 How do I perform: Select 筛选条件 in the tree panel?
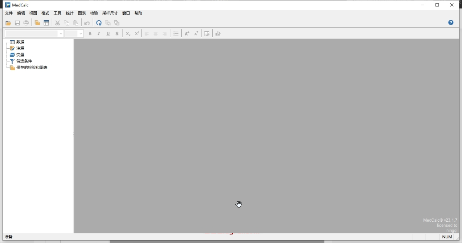pos(24,61)
